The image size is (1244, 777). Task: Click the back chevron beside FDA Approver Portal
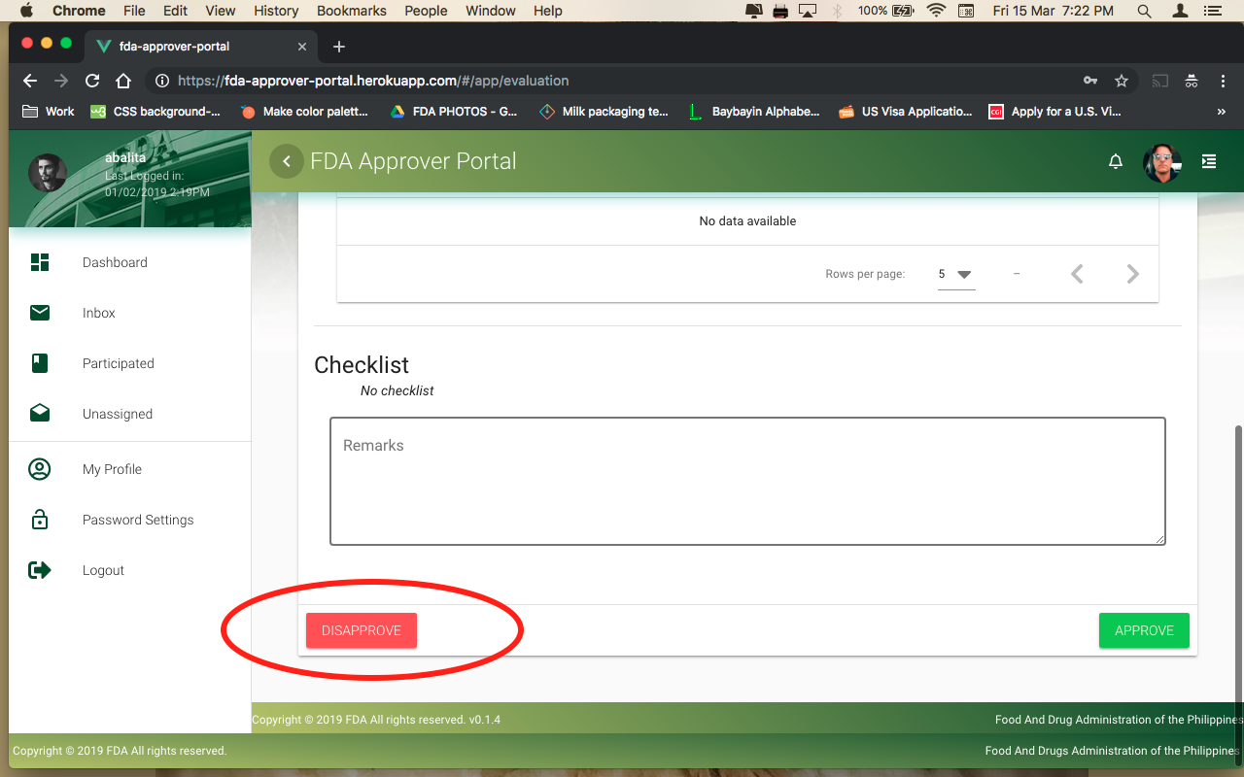coord(286,161)
